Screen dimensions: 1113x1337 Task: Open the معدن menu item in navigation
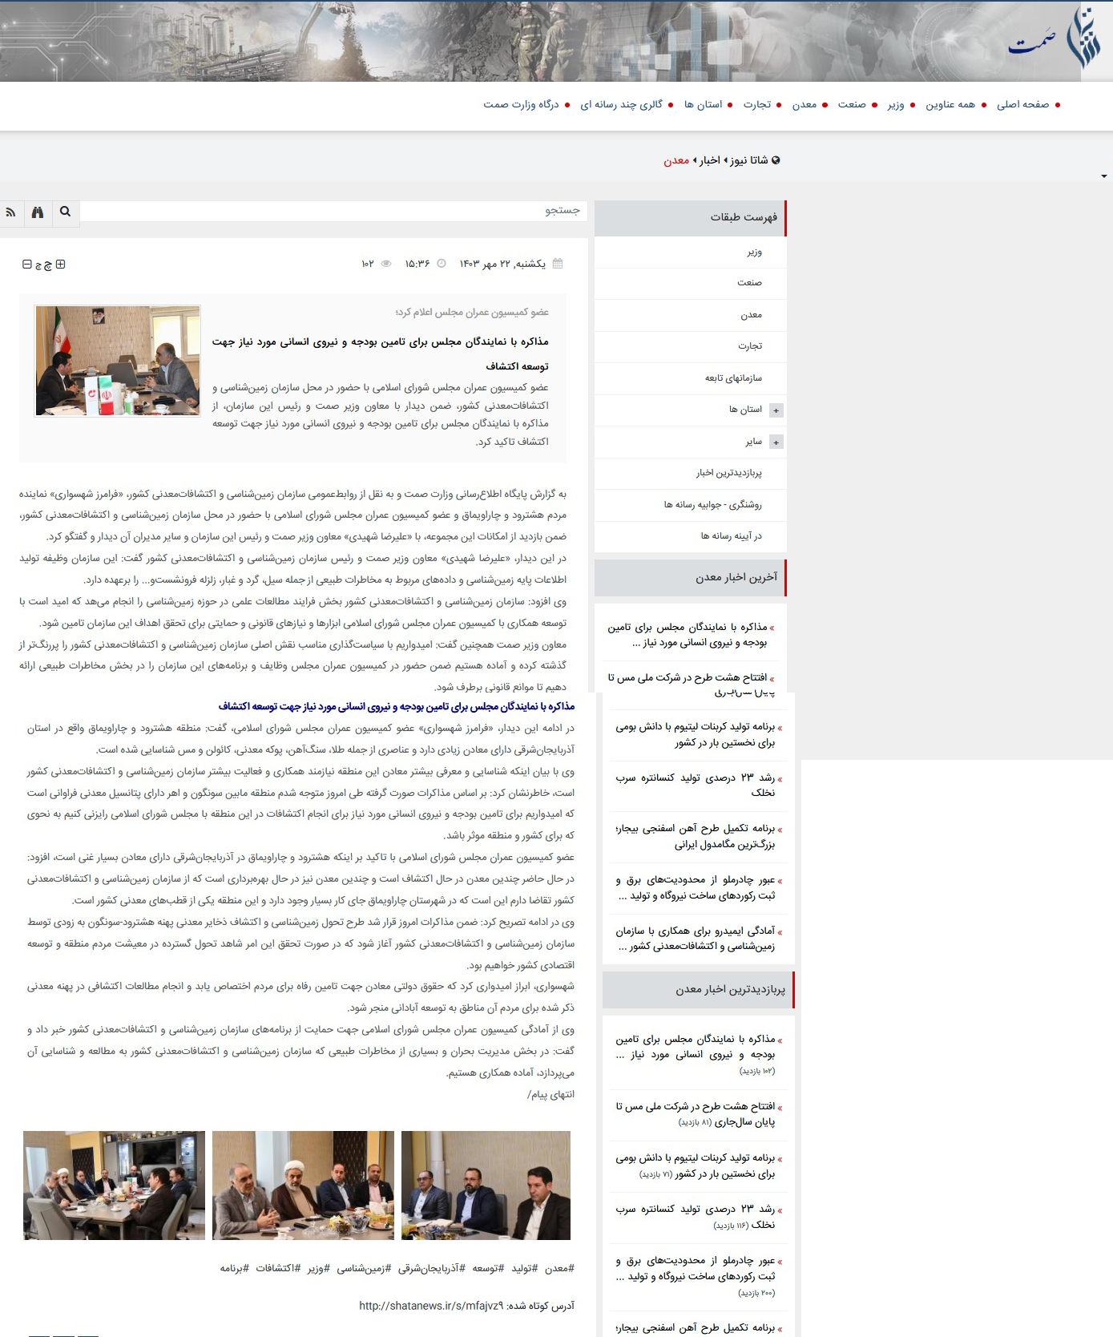805,104
